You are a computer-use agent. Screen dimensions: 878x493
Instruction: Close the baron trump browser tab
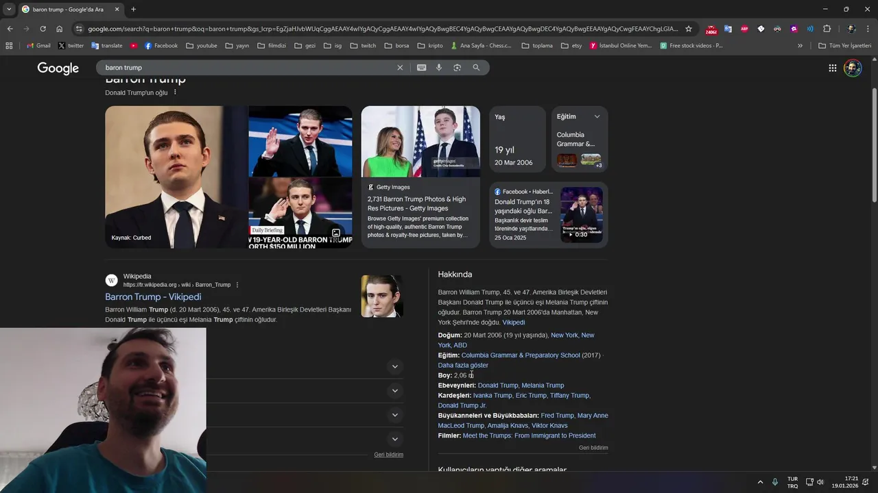[117, 9]
